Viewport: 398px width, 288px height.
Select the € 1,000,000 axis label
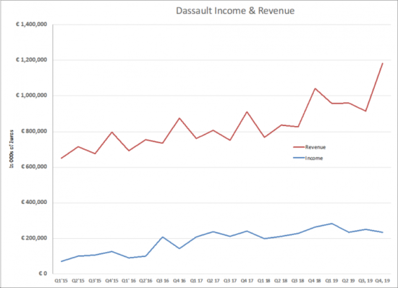pos(31,95)
